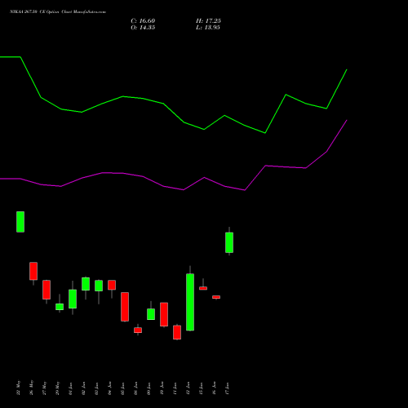Screen dimensions: 408x408
Task: Click the open value 'O: 14.35'
Action: tap(143, 27)
